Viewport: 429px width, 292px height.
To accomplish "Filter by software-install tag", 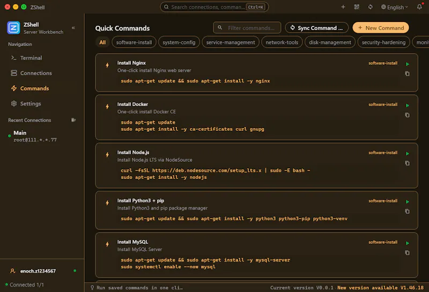I will click(x=134, y=42).
